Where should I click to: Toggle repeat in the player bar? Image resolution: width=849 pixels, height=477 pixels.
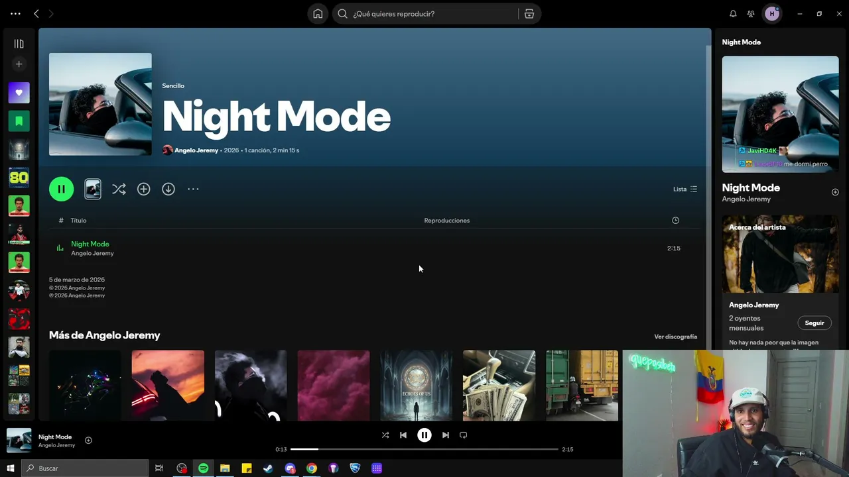point(464,435)
